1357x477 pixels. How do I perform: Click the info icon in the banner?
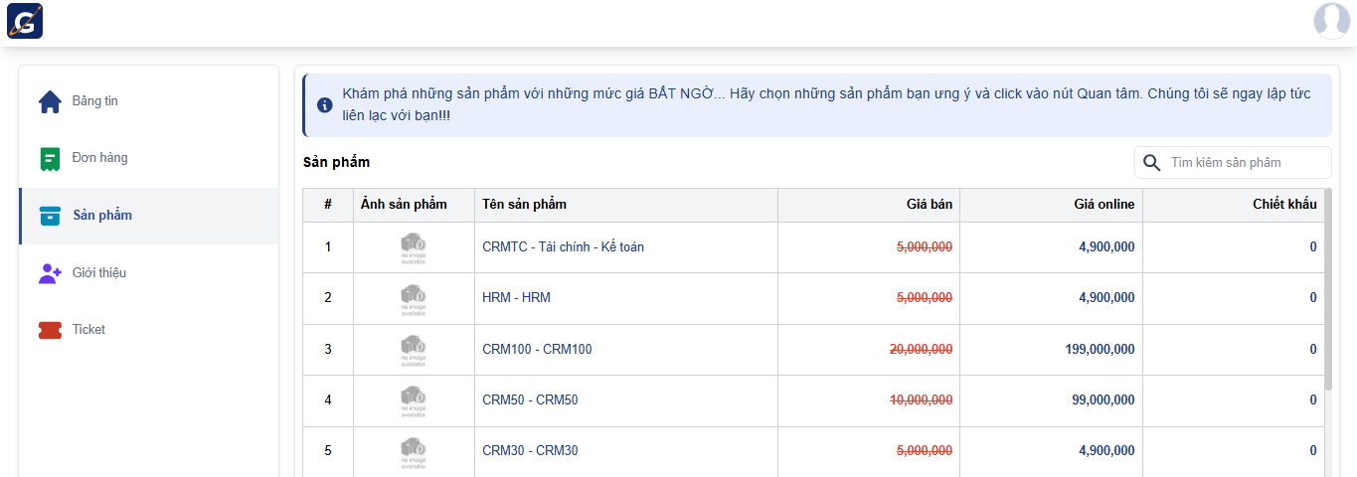point(325,104)
